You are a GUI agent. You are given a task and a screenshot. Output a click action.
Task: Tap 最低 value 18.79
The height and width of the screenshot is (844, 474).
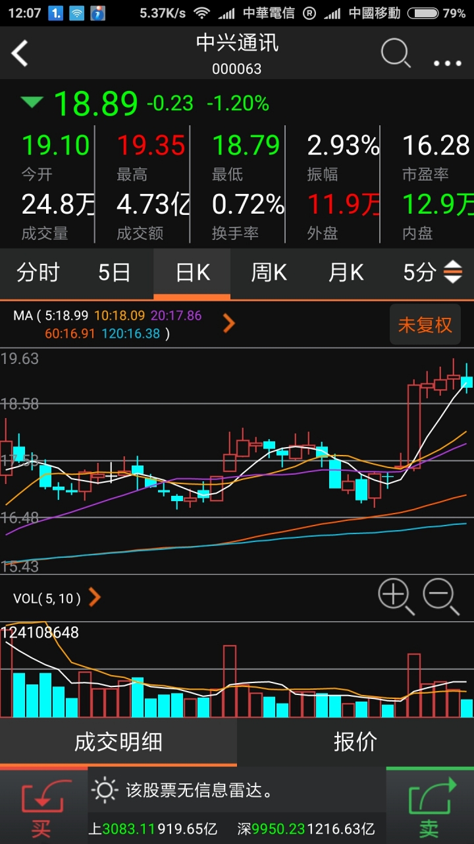(246, 145)
